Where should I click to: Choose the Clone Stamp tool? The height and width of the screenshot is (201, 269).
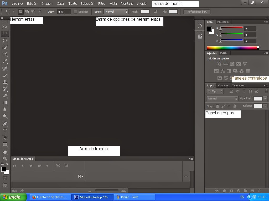(5, 82)
